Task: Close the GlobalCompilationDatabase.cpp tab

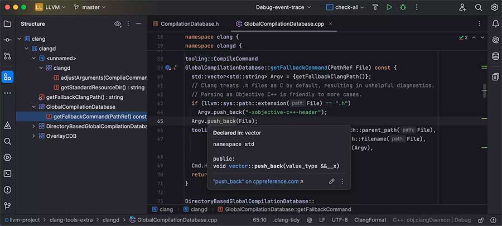Action: point(331,24)
